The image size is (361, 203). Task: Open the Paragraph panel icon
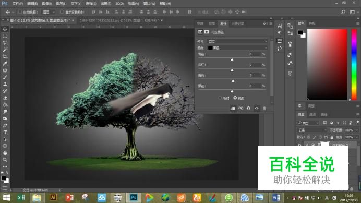tap(280, 33)
